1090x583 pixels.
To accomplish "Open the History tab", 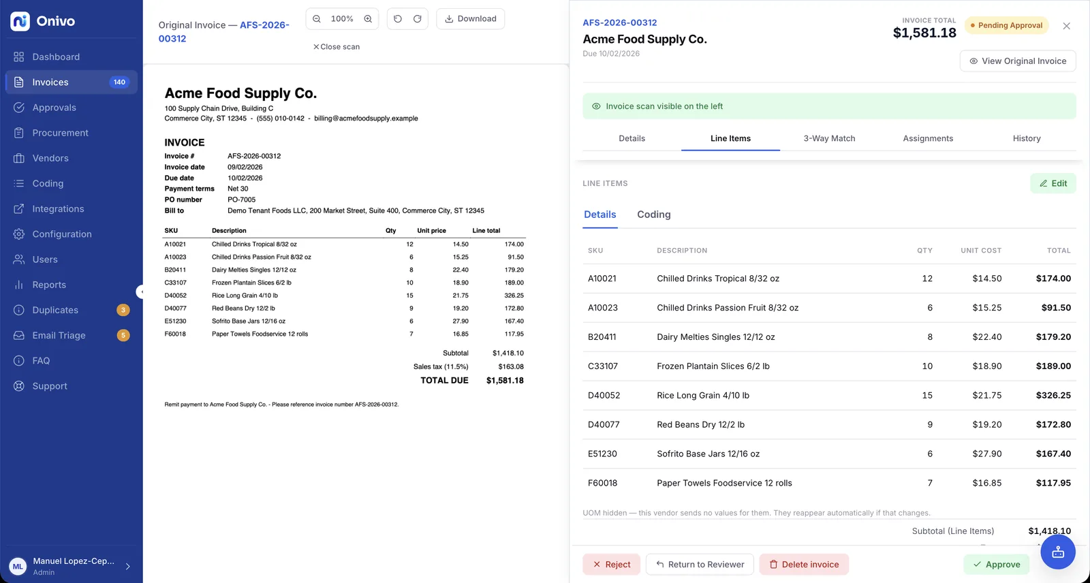I will 1027,138.
